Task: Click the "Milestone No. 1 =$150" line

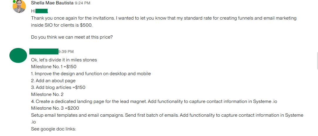Action: [54, 67]
